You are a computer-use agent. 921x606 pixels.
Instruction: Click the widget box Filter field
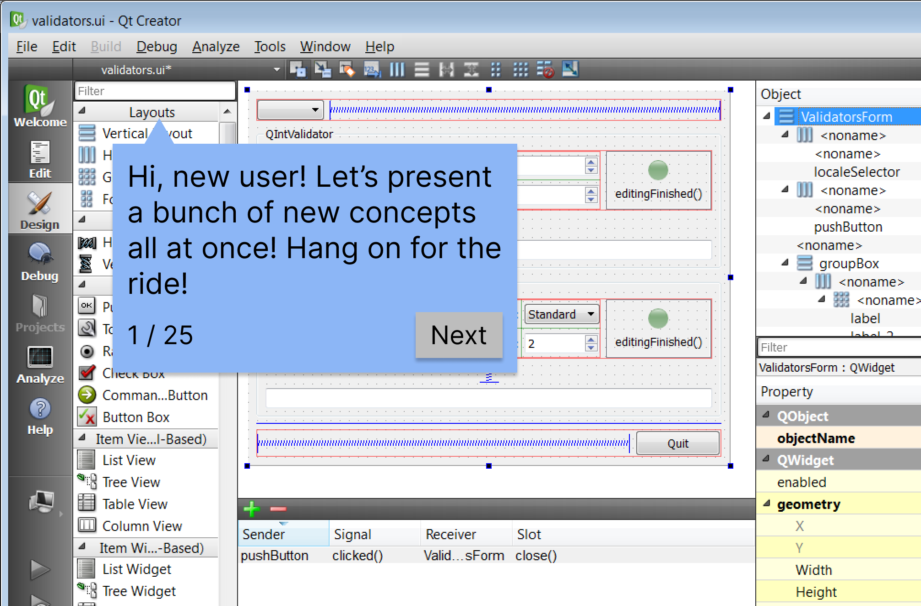155,91
